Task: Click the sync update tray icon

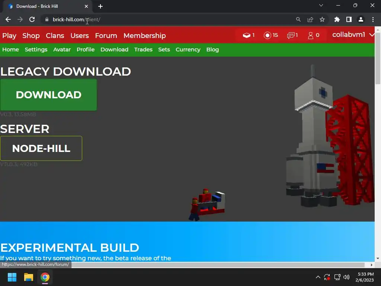Action: click(327, 277)
